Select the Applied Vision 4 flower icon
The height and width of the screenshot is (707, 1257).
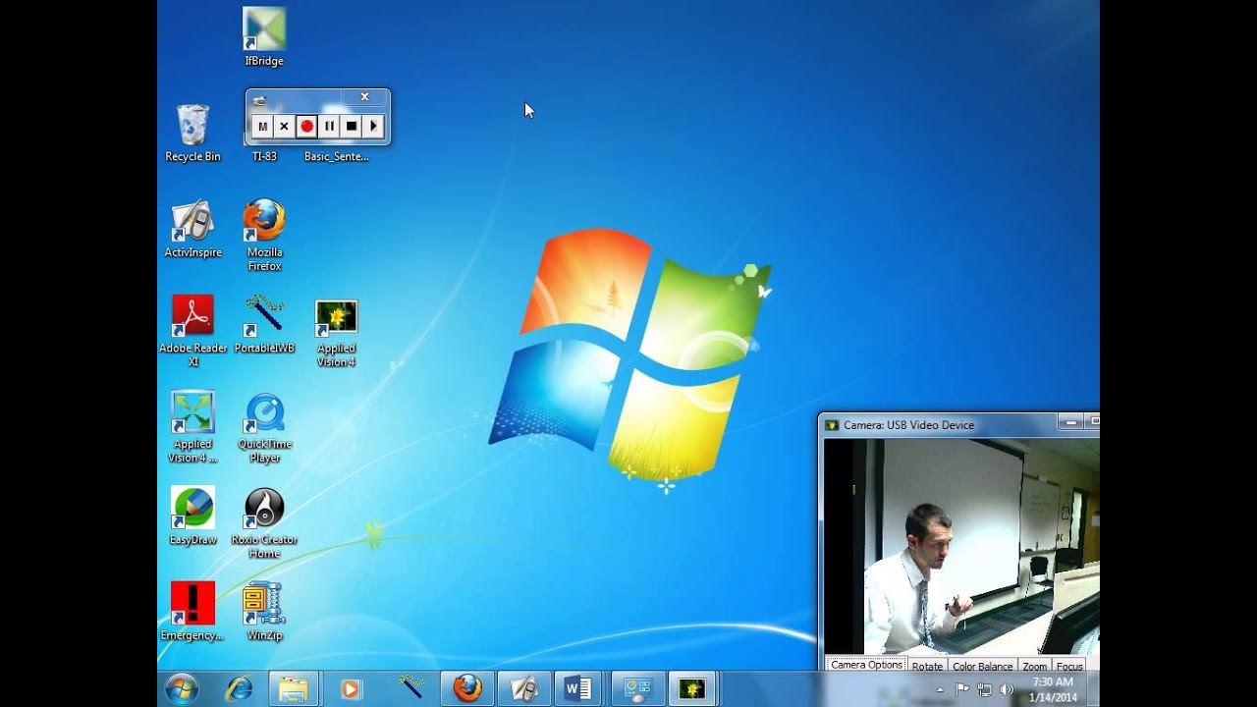point(336,334)
